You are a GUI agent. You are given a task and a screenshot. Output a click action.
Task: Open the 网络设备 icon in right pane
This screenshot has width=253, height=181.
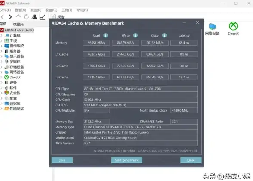click(x=212, y=27)
